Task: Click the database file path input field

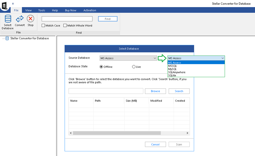Action: point(106,91)
